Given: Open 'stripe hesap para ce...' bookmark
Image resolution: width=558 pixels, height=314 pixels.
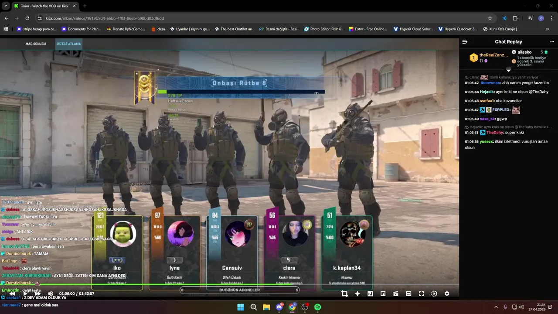Looking at the screenshot, I should [37, 29].
